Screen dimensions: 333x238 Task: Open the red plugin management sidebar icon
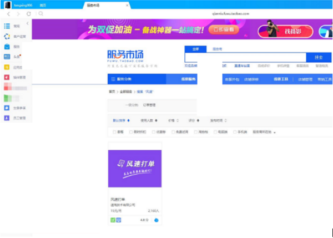pyautogui.click(x=7, y=77)
